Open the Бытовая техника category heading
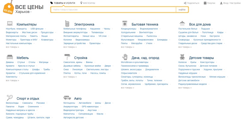This screenshot has width=241, height=119. 145,24
